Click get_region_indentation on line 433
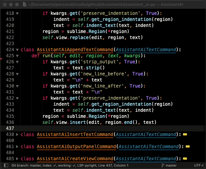The width and height of the screenshot is (206, 169). click(x=121, y=104)
